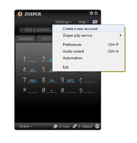Click Exit in the Settings menu

tap(89, 67)
